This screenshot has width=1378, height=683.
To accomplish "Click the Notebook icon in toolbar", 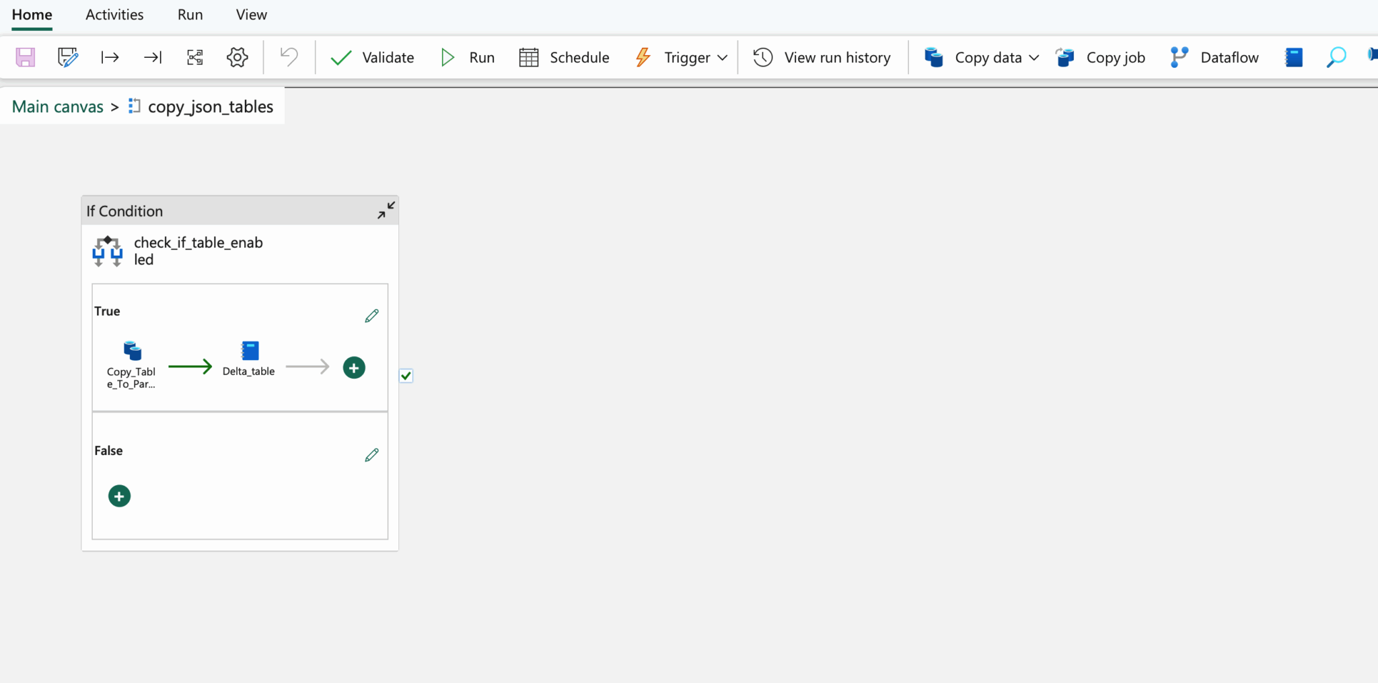I will [x=1294, y=57].
